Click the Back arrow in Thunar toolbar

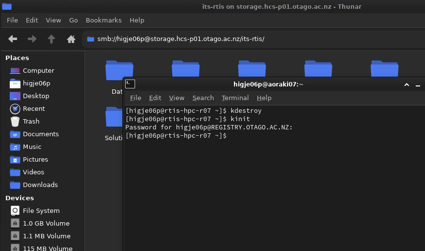click(13, 39)
